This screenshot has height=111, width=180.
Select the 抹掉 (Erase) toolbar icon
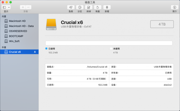coord(88,7)
